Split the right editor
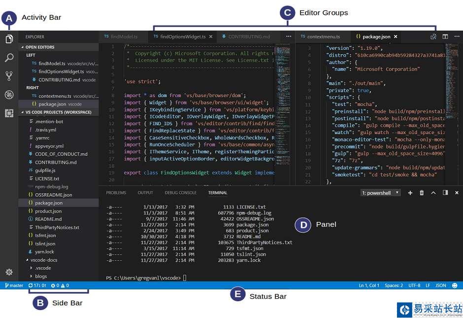463x318 pixels. pos(445,36)
